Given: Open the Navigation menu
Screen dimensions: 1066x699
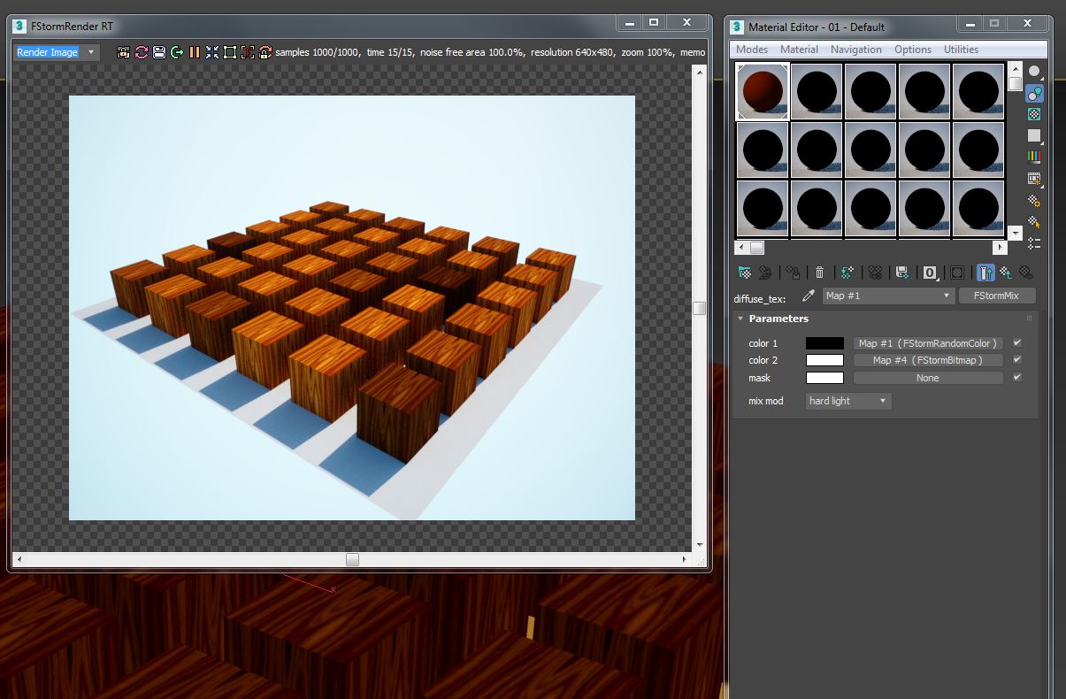Looking at the screenshot, I should click(x=855, y=50).
